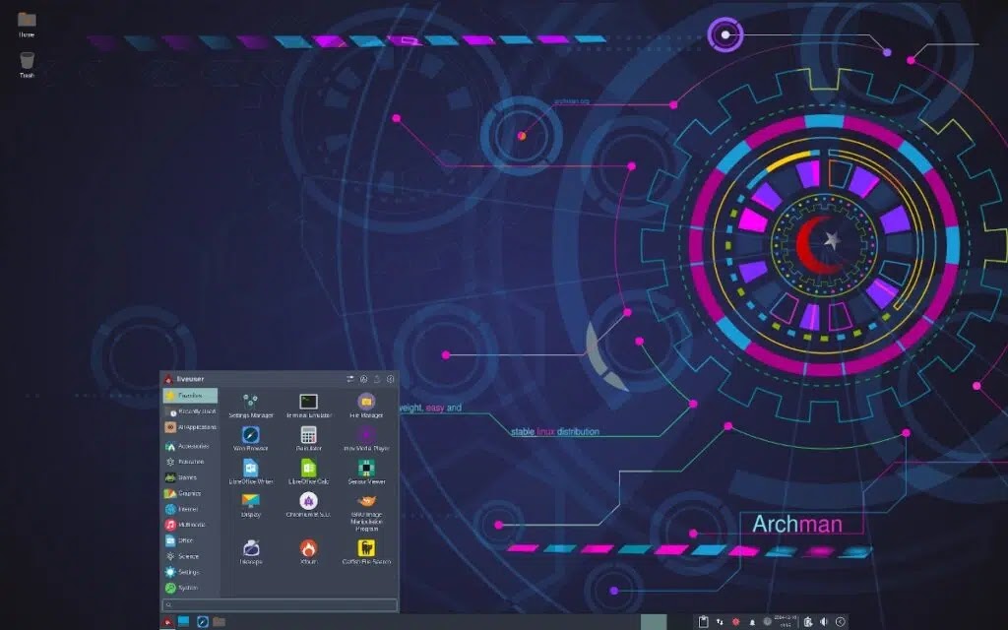Screen dimensions: 1008x630
Task: Open Settings Manager from the favorites grid
Action: tap(251, 407)
